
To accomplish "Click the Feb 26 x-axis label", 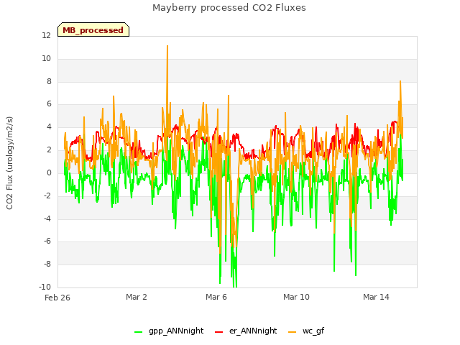I will 57,298.
